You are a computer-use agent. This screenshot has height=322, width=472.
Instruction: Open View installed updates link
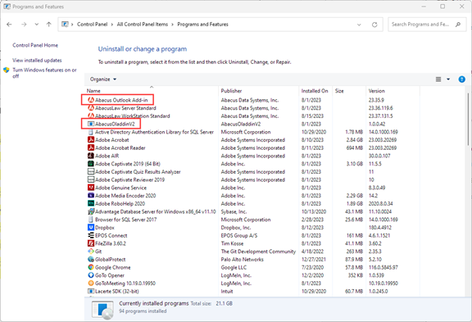(x=37, y=60)
